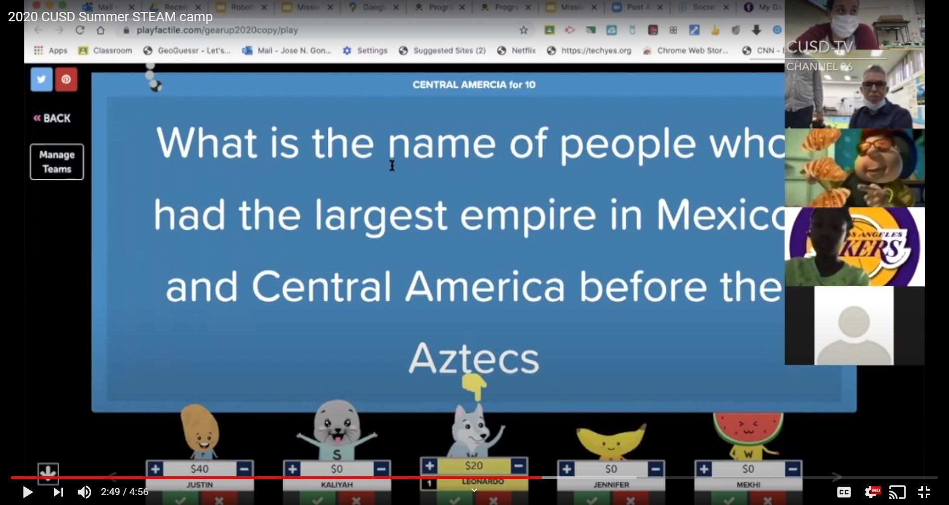Share the game via the Twitter icon
This screenshot has width=949, height=505.
(42, 79)
